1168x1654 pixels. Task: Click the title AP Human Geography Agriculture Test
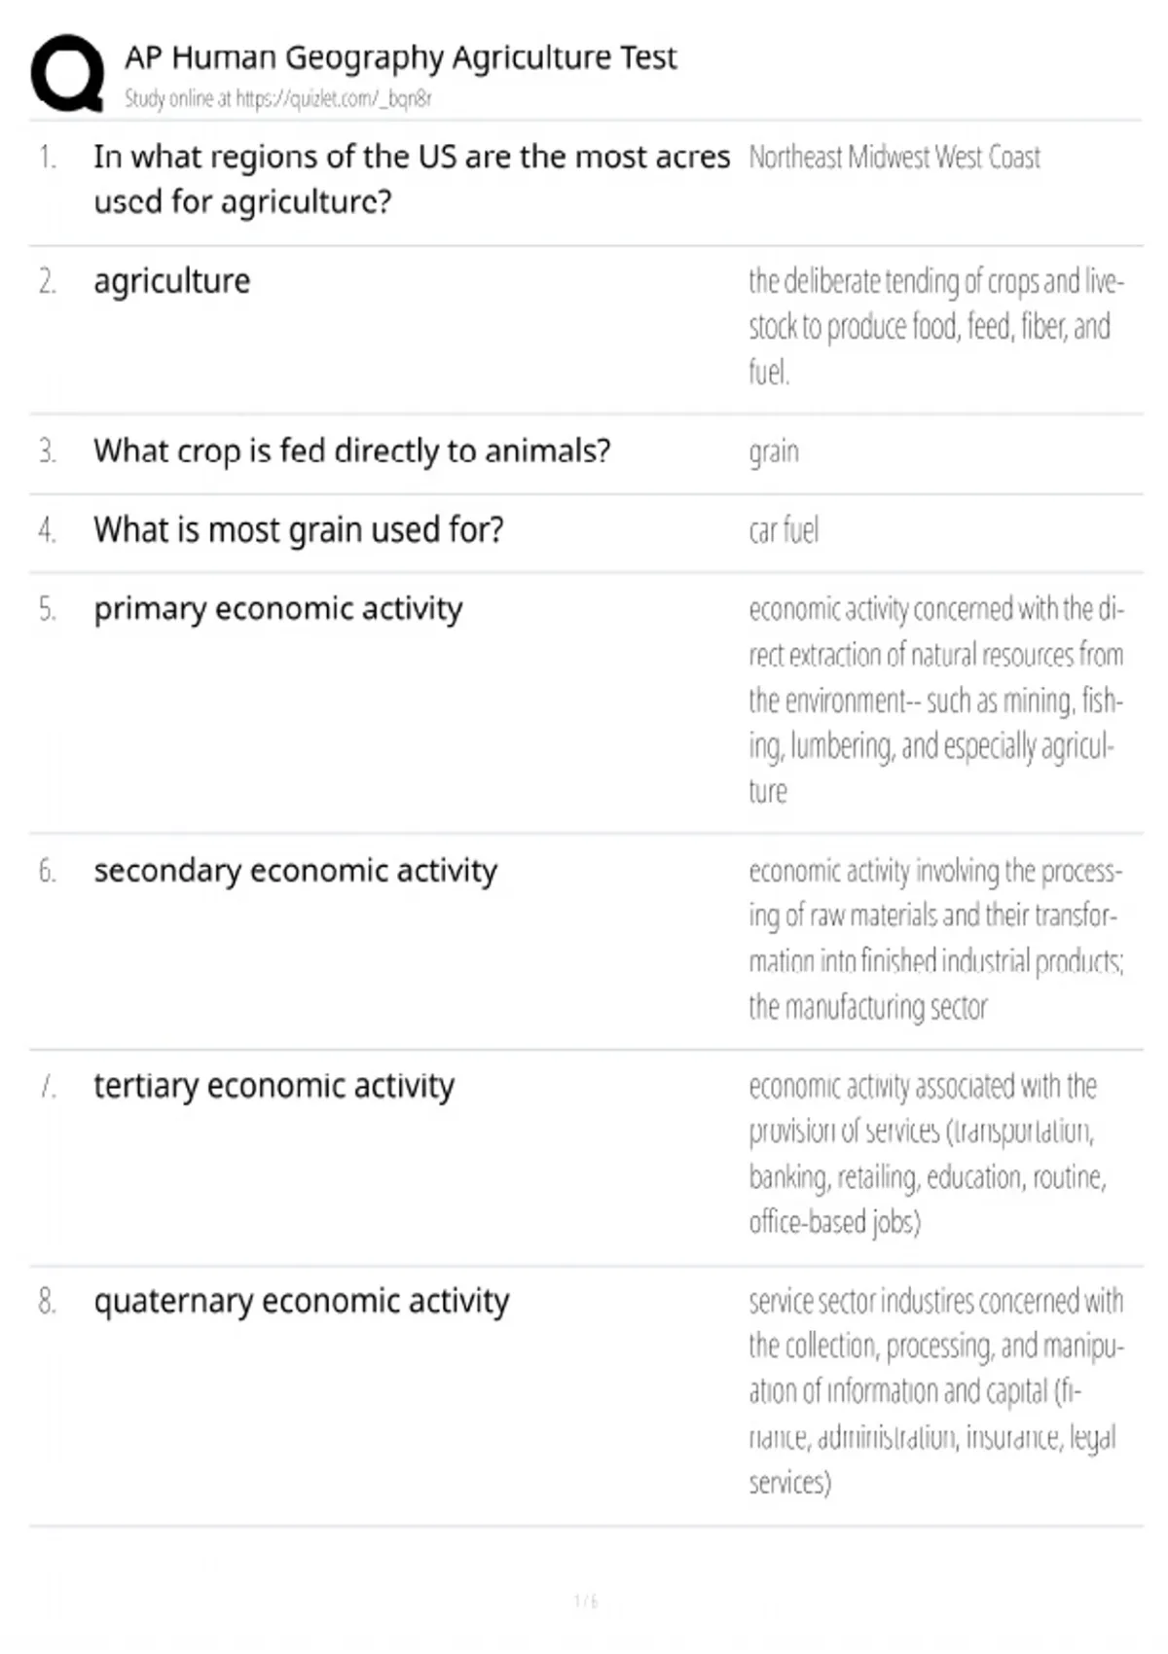(x=400, y=58)
